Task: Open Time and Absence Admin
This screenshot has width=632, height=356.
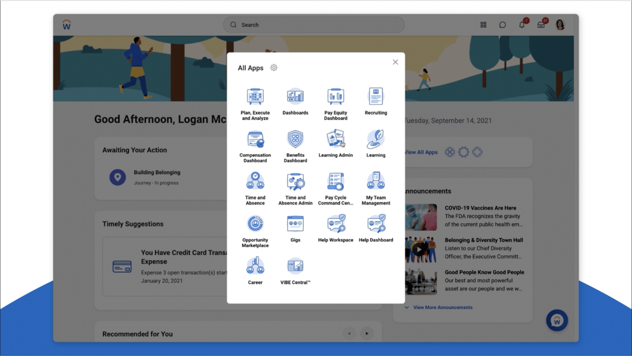Action: pyautogui.click(x=295, y=182)
